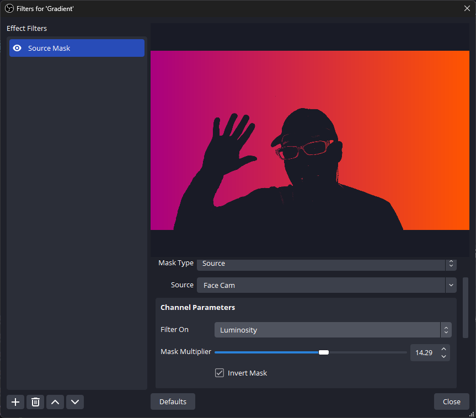Viewport: 476px width, 418px height.
Task: Click the Channel Parameters section header
Action: point(197,307)
